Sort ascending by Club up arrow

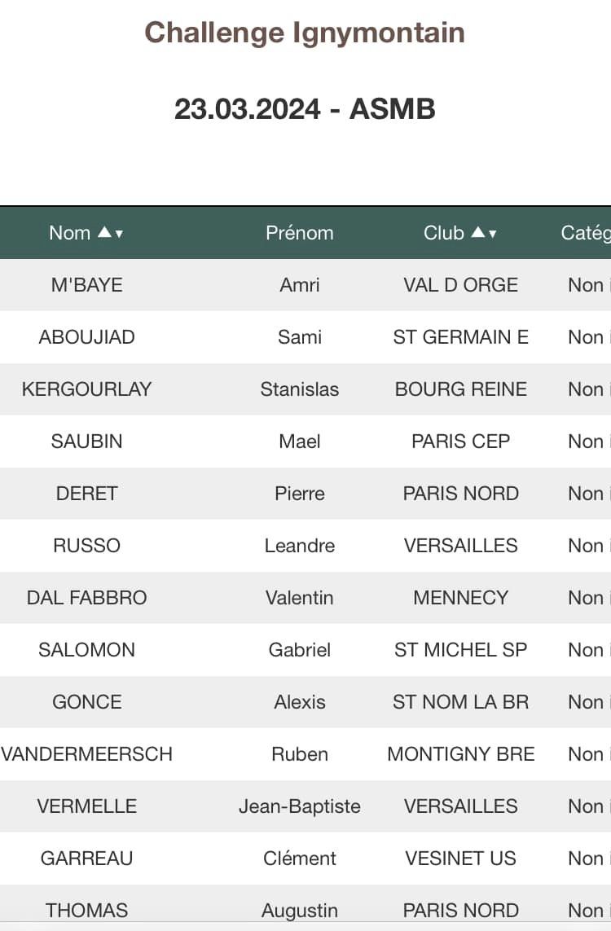(478, 232)
